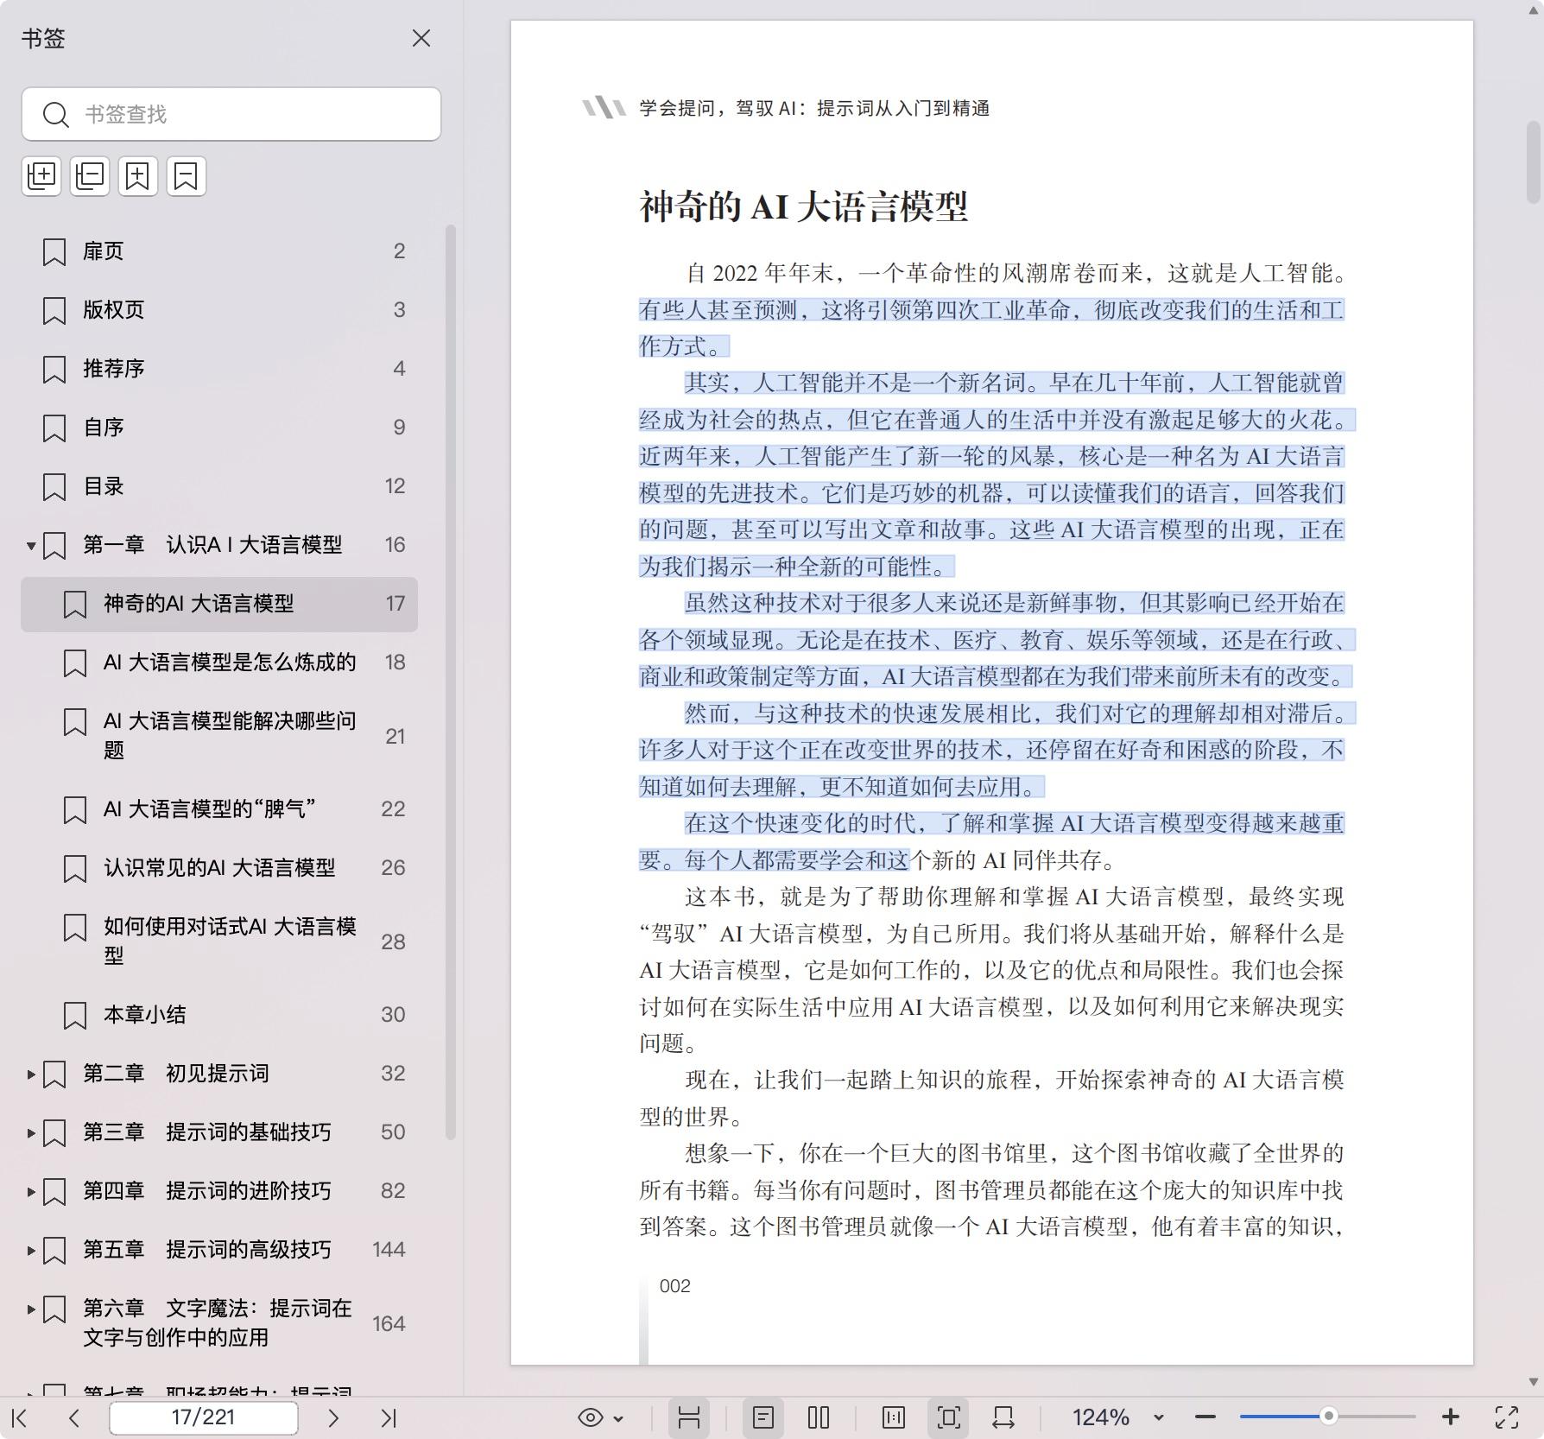Expand 第三章 提示词的基础技巧 chapter
Screen dimensions: 1544x1439
pos(31,1132)
